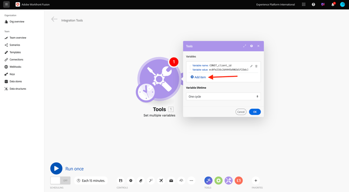Open scenario settings gear icon

pyautogui.click(x=131, y=181)
